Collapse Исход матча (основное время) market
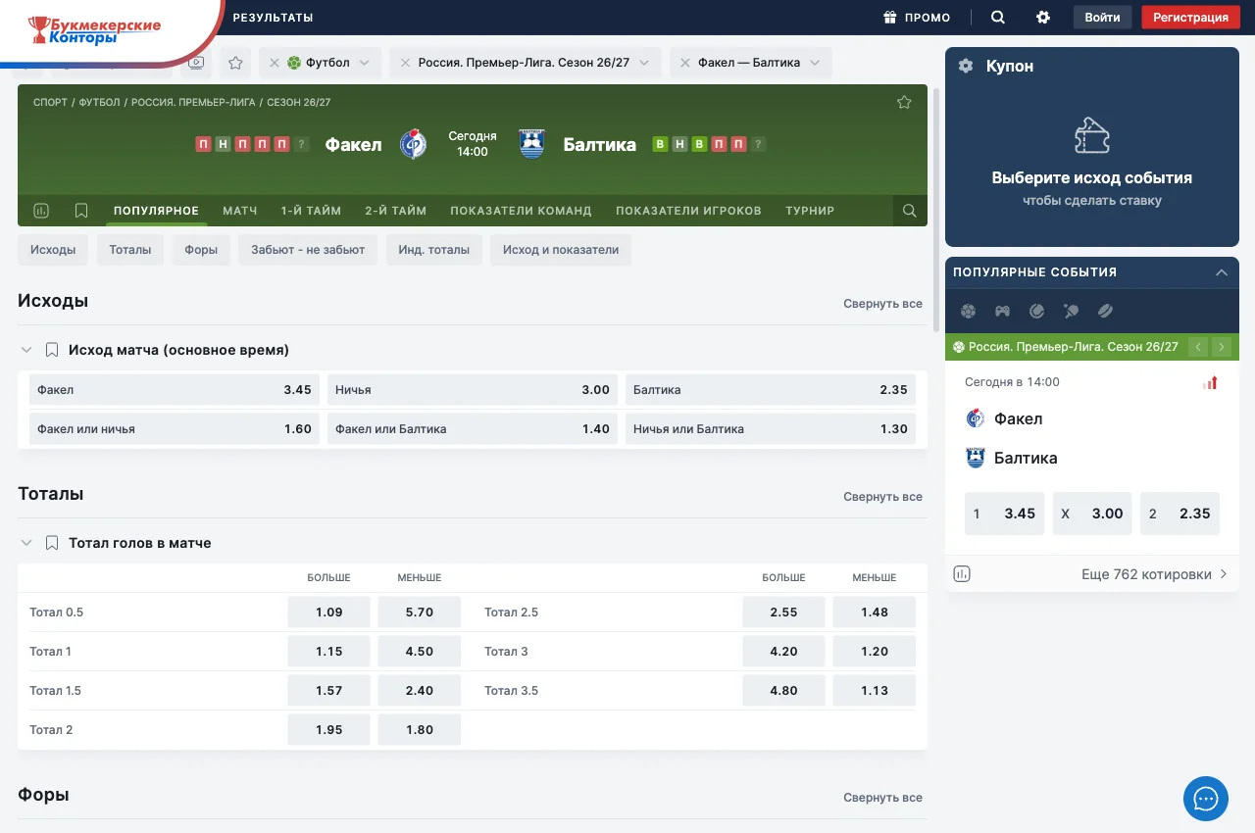Viewport: 1255px width, 833px height. pyautogui.click(x=26, y=350)
